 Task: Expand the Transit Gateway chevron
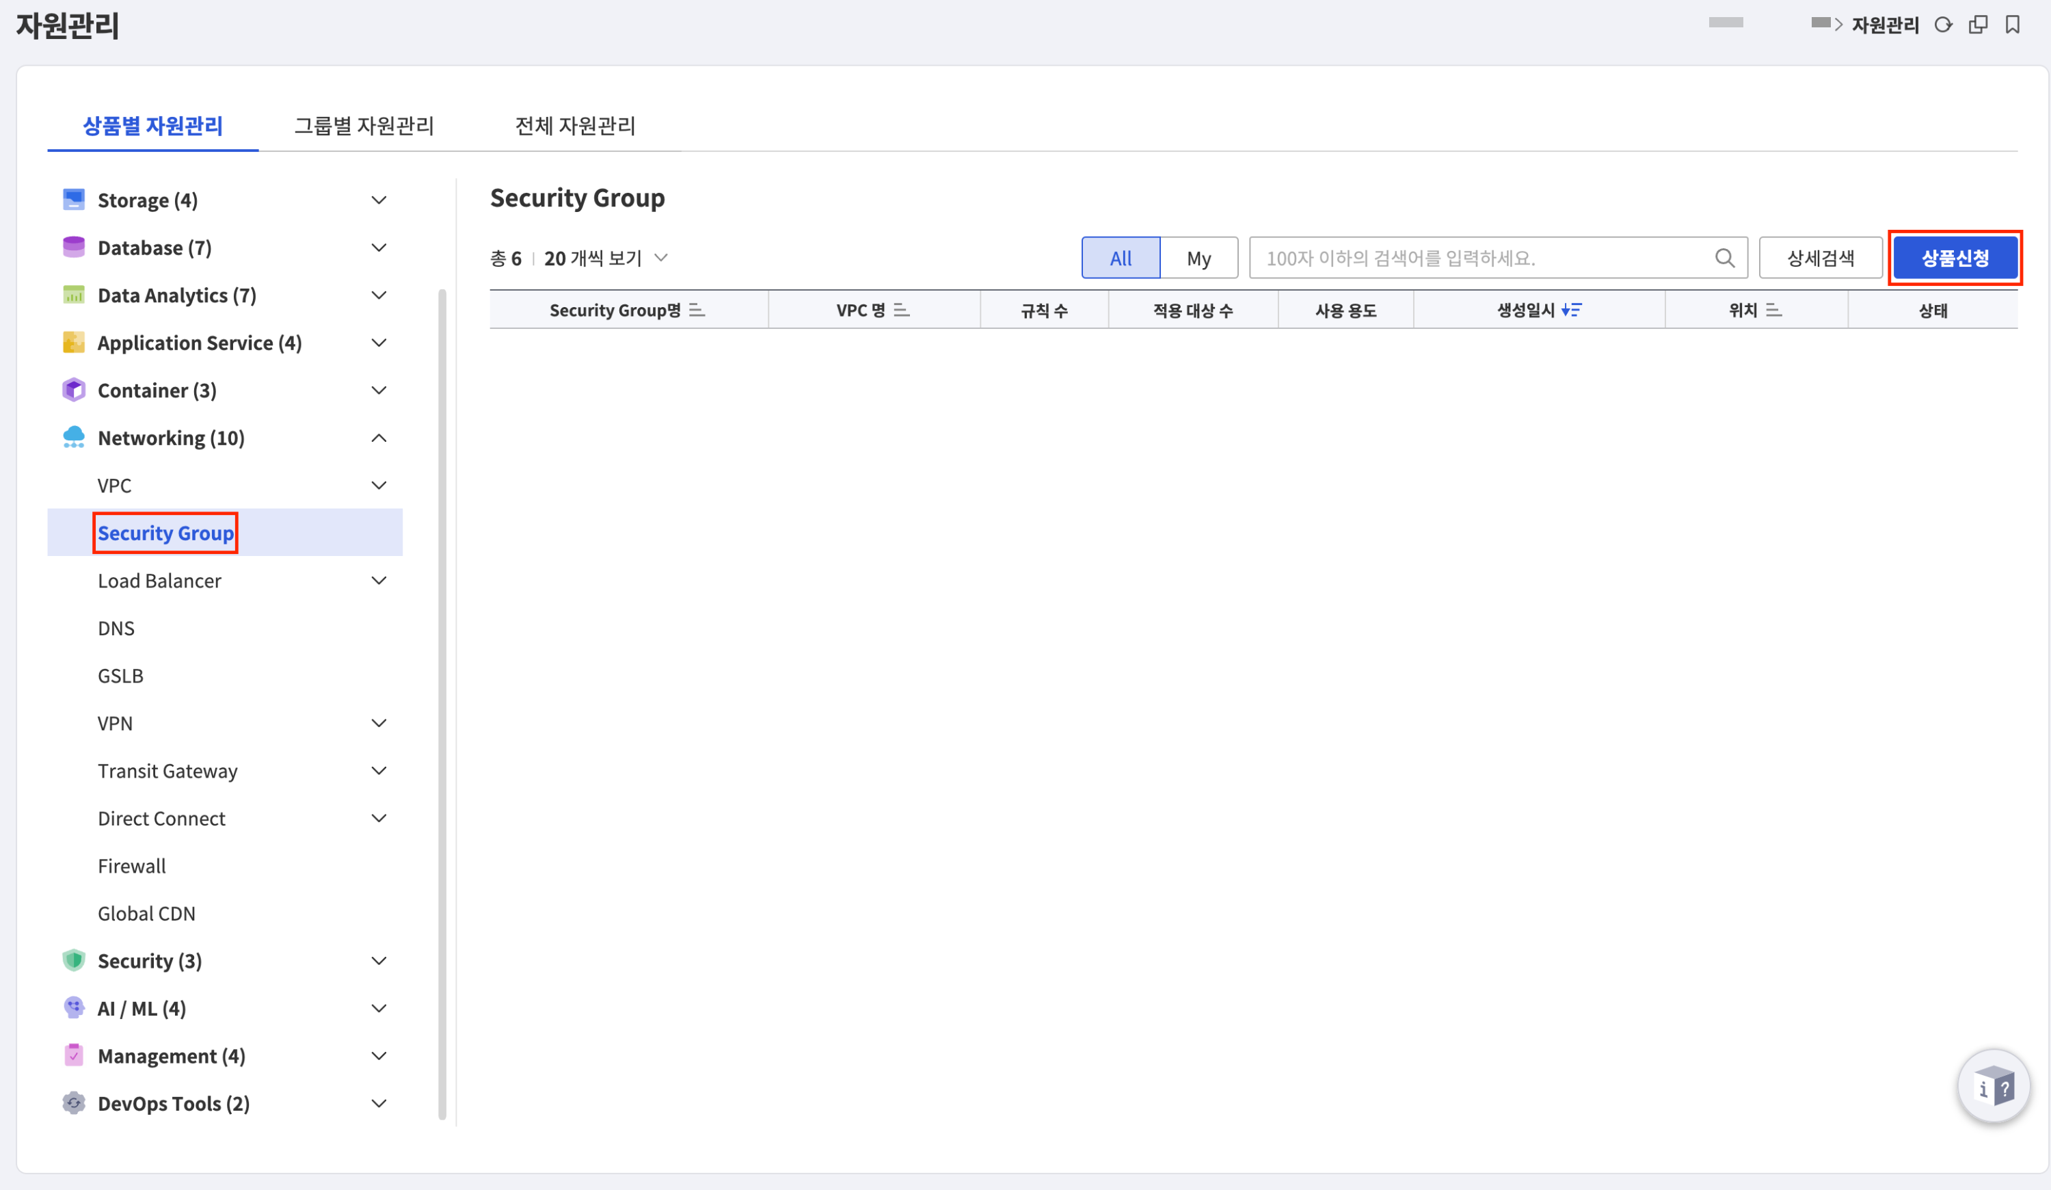pos(379,770)
